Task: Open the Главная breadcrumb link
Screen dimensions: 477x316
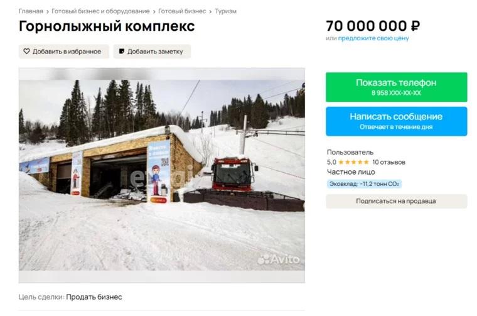Action: click(x=31, y=11)
